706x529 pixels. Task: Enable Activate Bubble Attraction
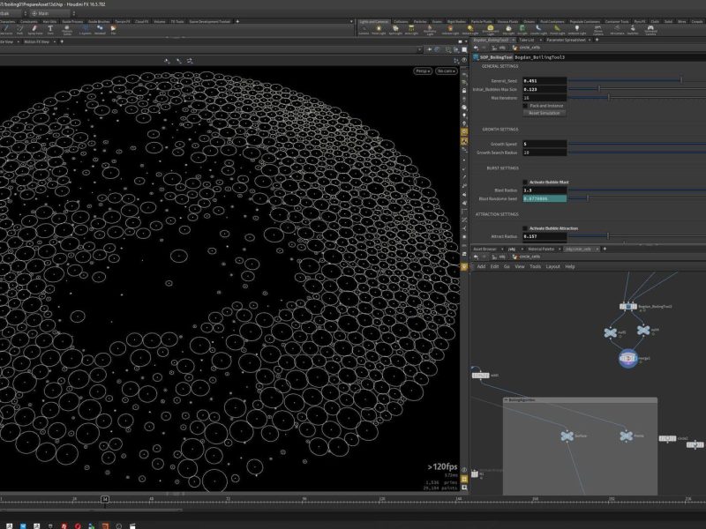tap(525, 227)
